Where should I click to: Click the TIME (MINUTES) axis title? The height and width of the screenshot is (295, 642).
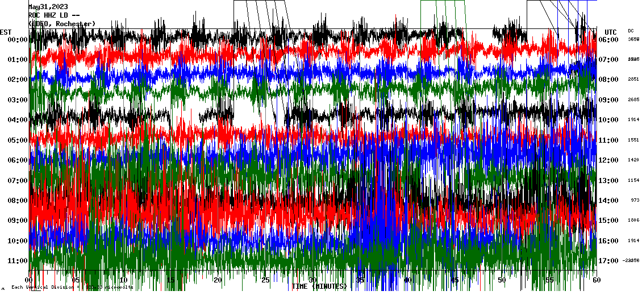click(319, 286)
